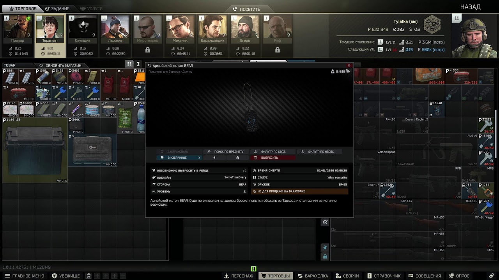Select the map item priced 22145
The width and height of the screenshot is (499, 280).
pos(10,110)
